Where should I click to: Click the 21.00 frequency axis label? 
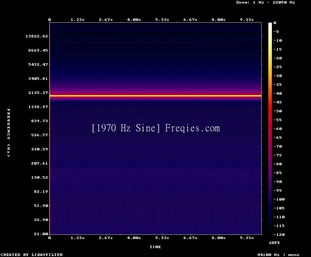point(41,234)
